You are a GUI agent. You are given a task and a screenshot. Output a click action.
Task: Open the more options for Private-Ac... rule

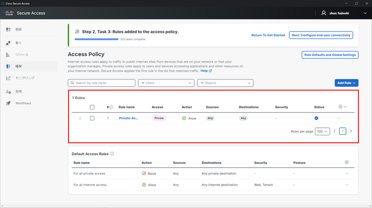(339, 118)
